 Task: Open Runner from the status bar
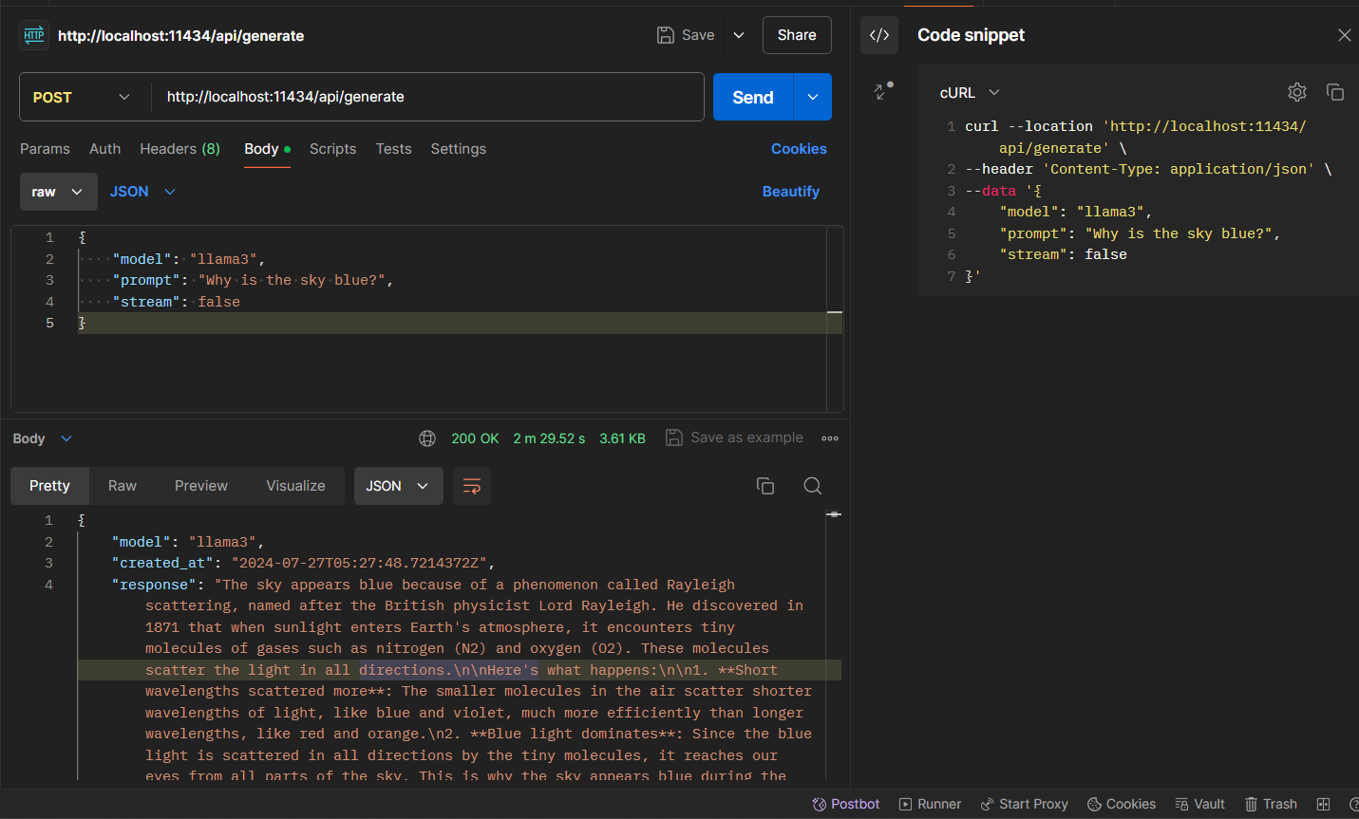[930, 804]
